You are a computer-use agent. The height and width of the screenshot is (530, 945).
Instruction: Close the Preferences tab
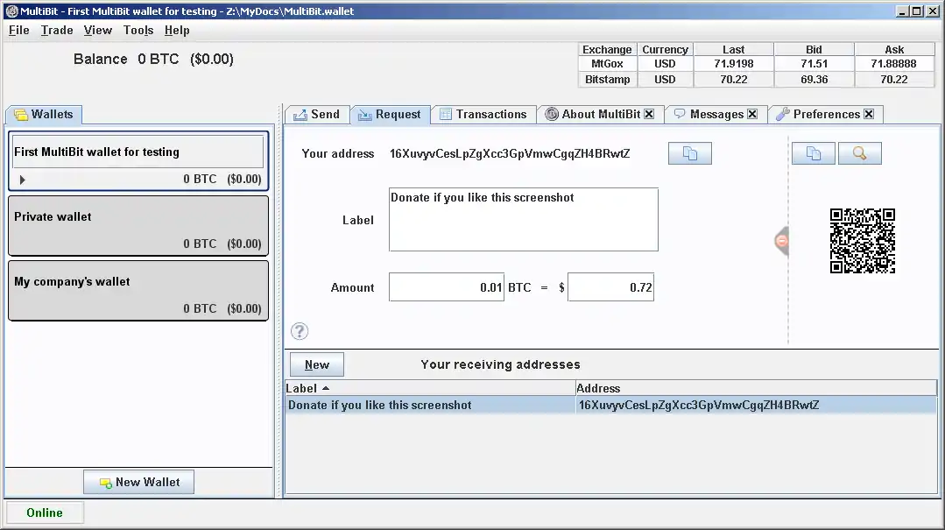869,115
